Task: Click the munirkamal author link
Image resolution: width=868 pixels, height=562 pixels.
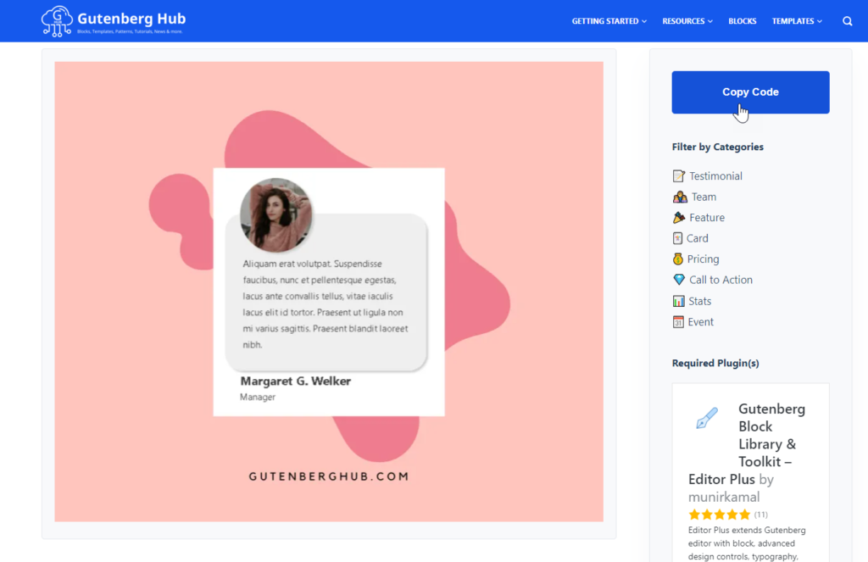Action: coord(724,497)
